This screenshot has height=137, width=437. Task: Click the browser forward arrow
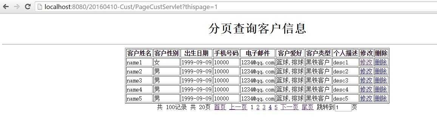(x=17, y=7)
